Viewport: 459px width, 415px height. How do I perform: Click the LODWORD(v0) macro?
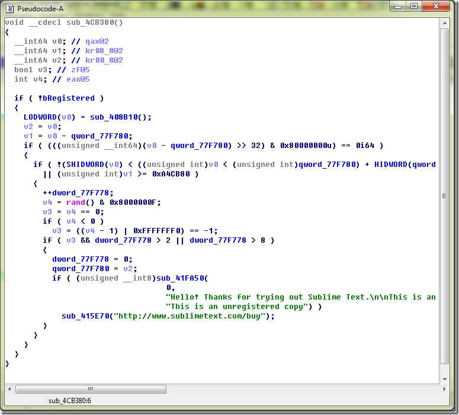point(50,117)
